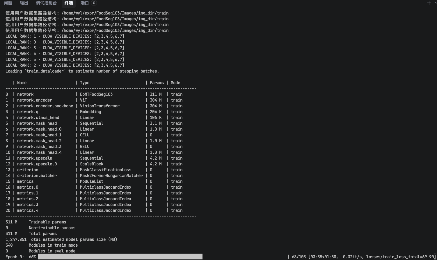Click the 'VisionTransformer' type cell

[x=100, y=106]
